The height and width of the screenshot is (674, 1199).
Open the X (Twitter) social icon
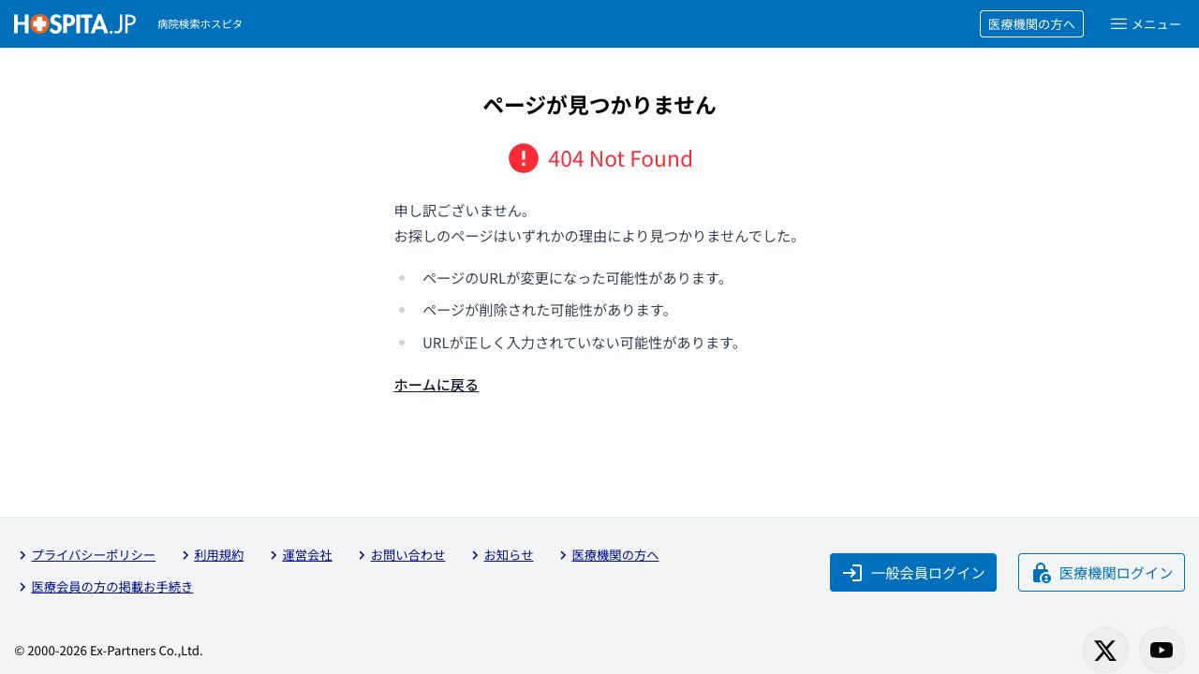1105,650
